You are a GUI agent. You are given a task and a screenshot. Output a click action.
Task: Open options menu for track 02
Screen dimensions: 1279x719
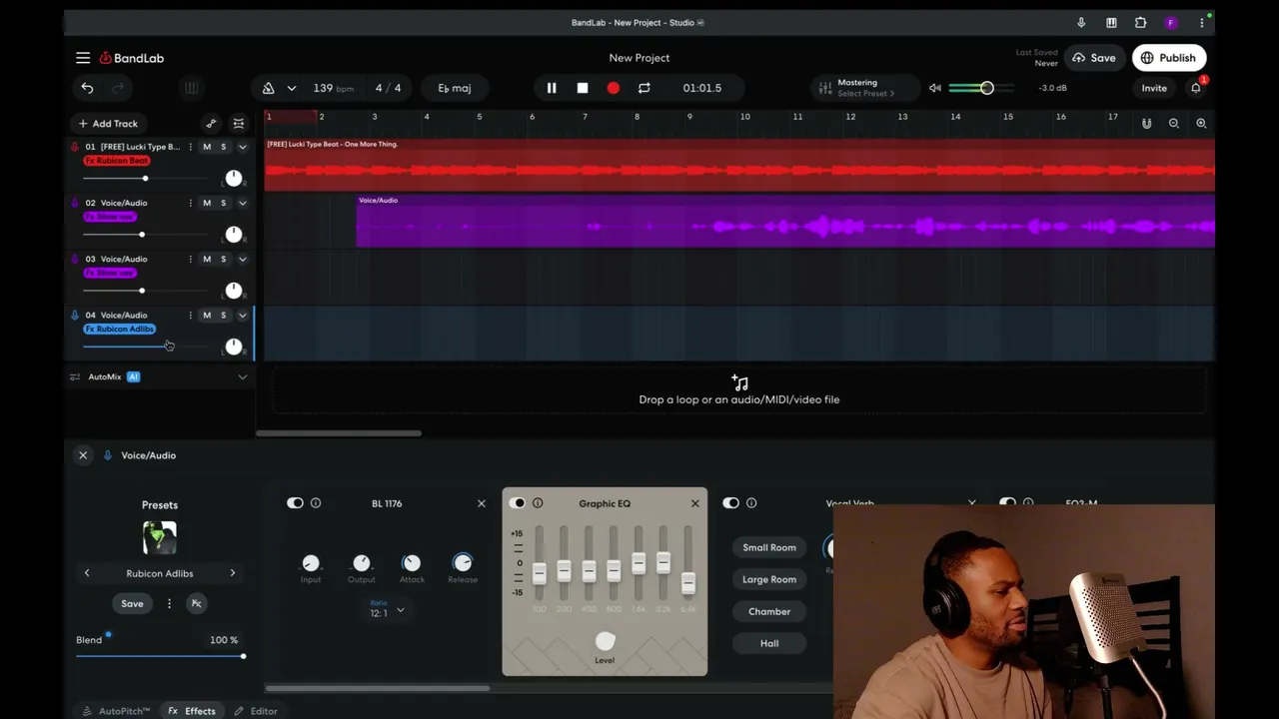pyautogui.click(x=190, y=203)
